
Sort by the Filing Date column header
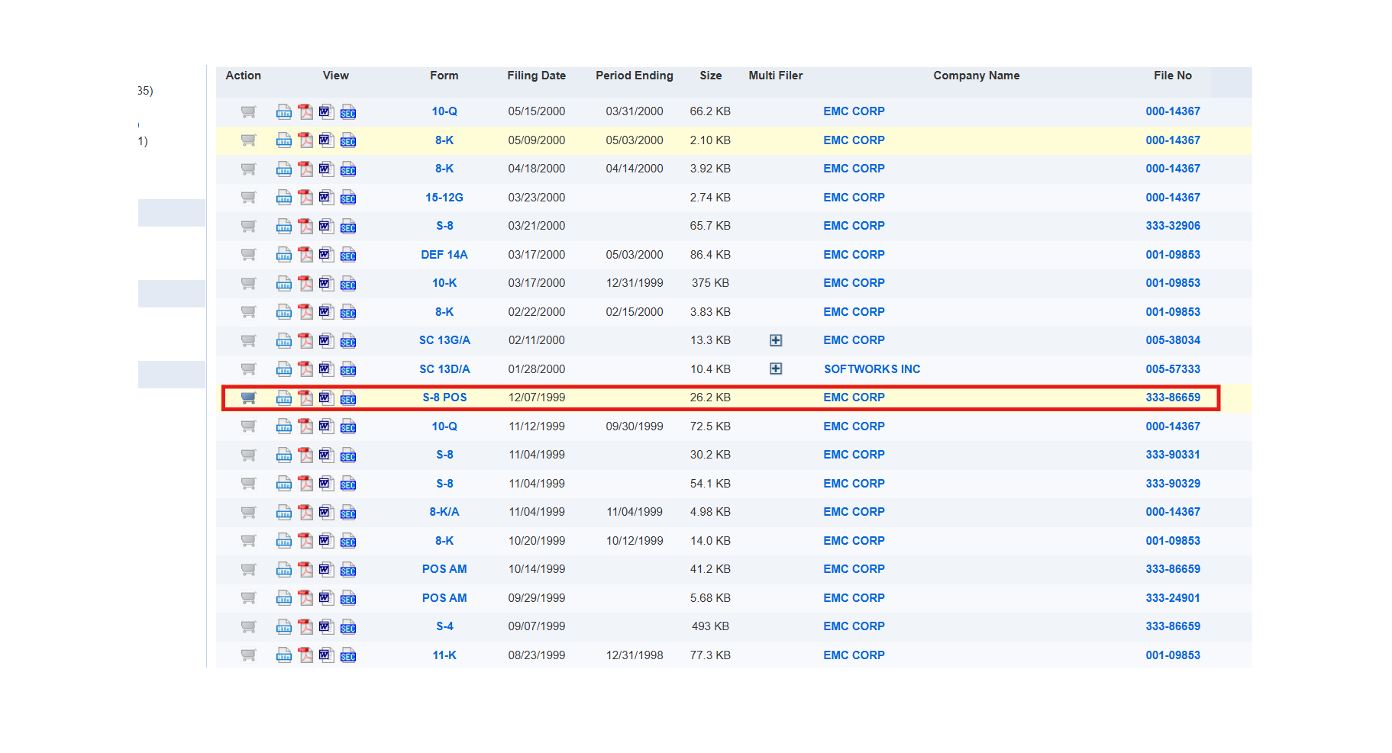pyautogui.click(x=536, y=76)
